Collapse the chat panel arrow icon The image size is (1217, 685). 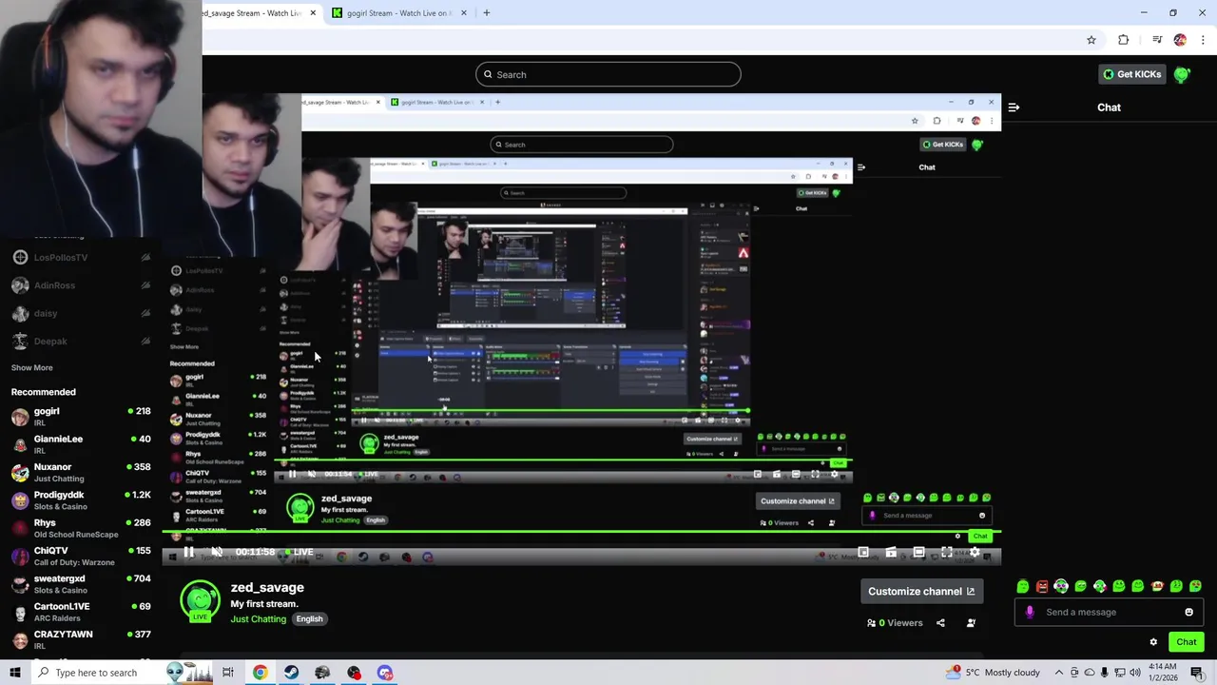click(1014, 108)
